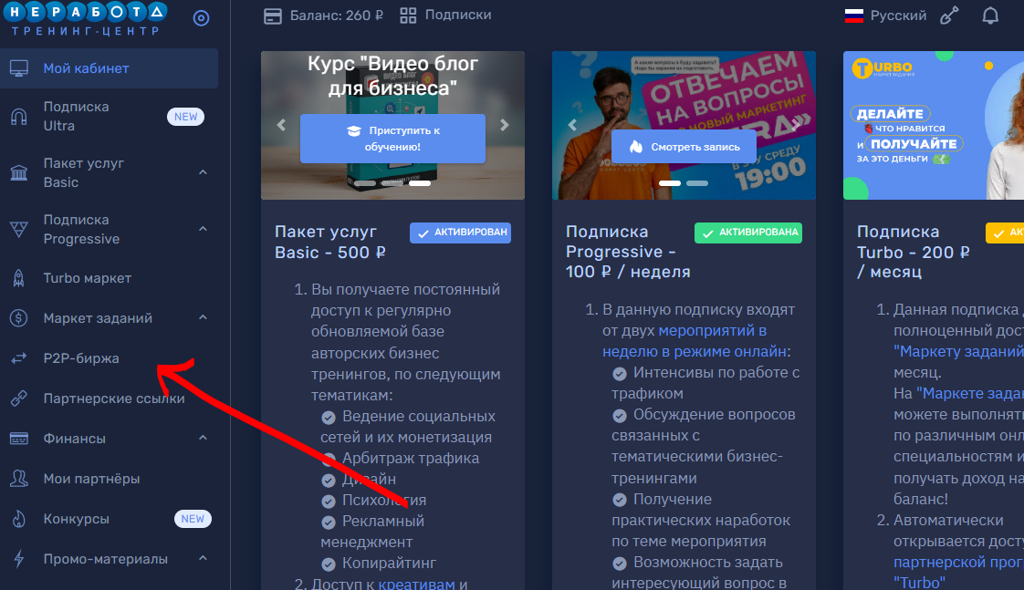Go to previous slide in Видео блог banner

(281, 125)
